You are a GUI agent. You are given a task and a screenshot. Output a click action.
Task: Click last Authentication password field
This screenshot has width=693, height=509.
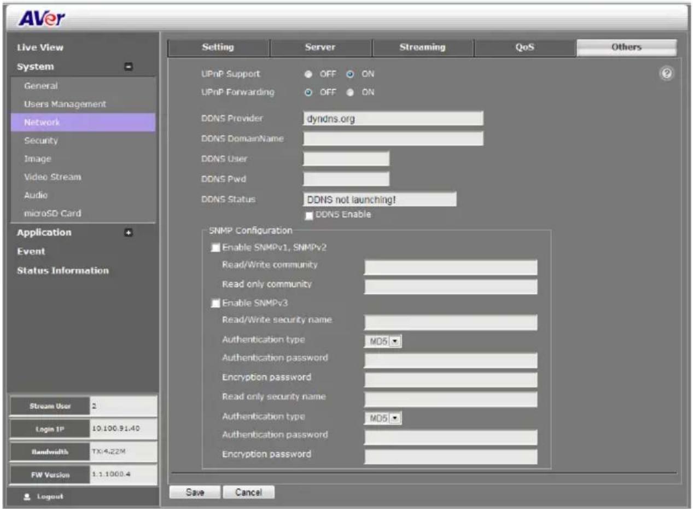[x=451, y=437]
